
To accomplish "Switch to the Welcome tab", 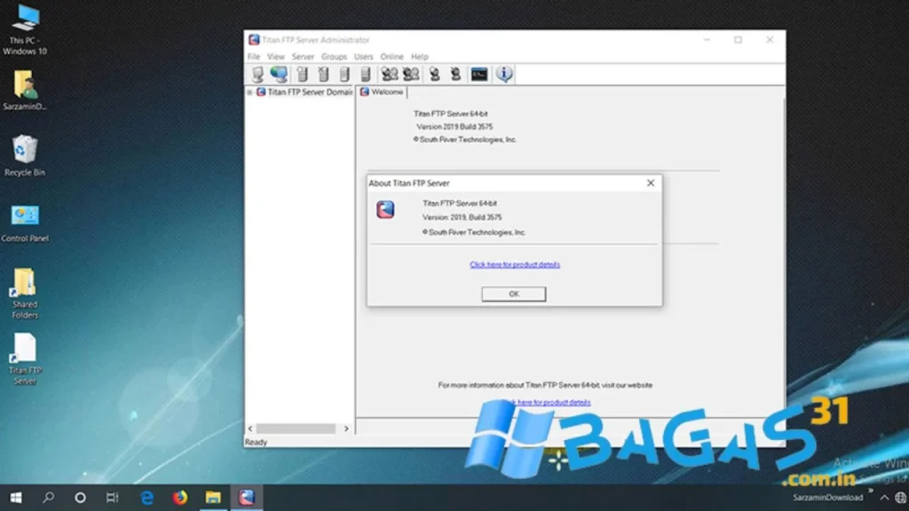I will click(382, 92).
